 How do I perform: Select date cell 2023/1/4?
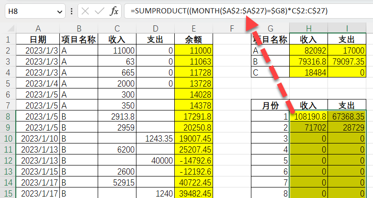[38, 83]
